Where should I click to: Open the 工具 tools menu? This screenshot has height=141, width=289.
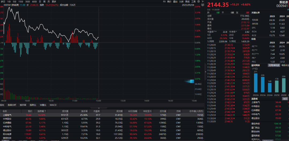tap(193, 2)
